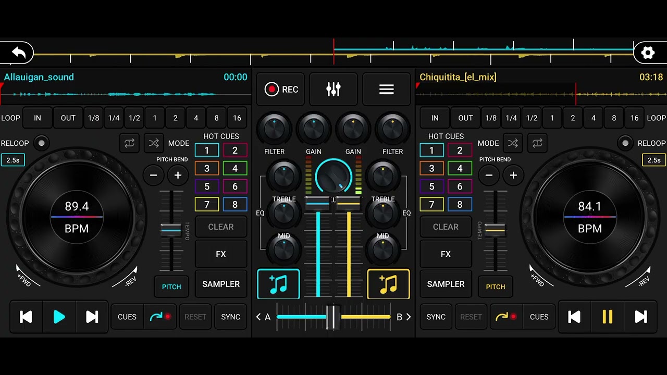Image resolution: width=667 pixels, height=375 pixels.
Task: Decrease deck B pitch bend with minus
Action: (489, 176)
